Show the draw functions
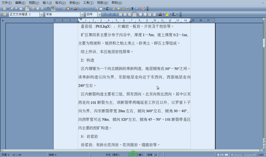This screenshot has width=266, height=157. pyautogui.click(x=108, y=9)
